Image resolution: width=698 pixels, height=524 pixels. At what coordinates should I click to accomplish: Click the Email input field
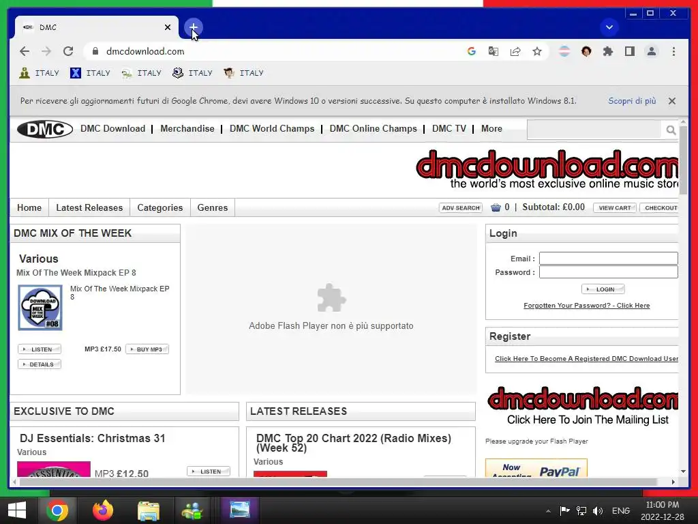coord(609,259)
